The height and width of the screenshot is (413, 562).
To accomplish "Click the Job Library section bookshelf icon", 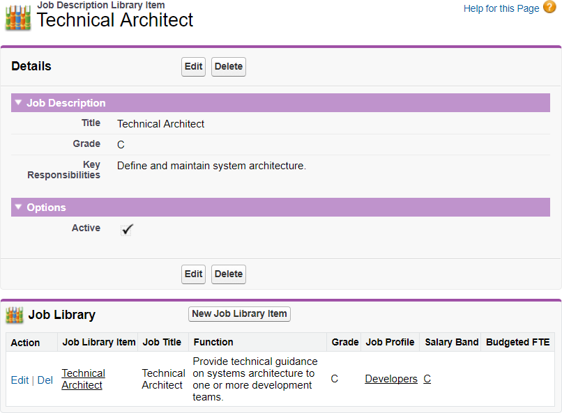I will 14,315.
